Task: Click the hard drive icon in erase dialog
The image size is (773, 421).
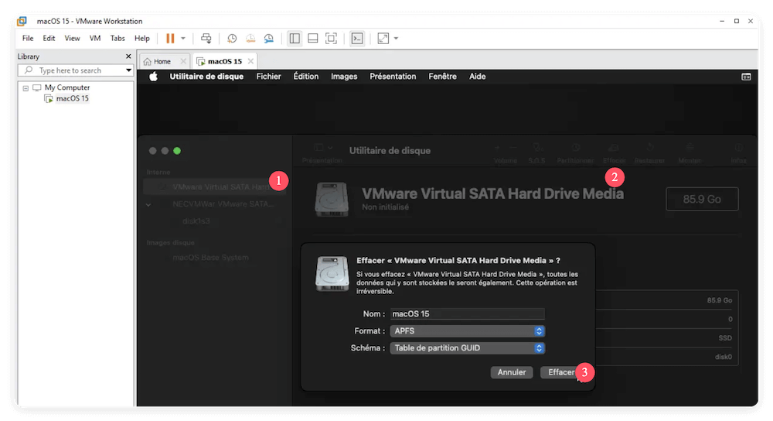Action: click(332, 274)
